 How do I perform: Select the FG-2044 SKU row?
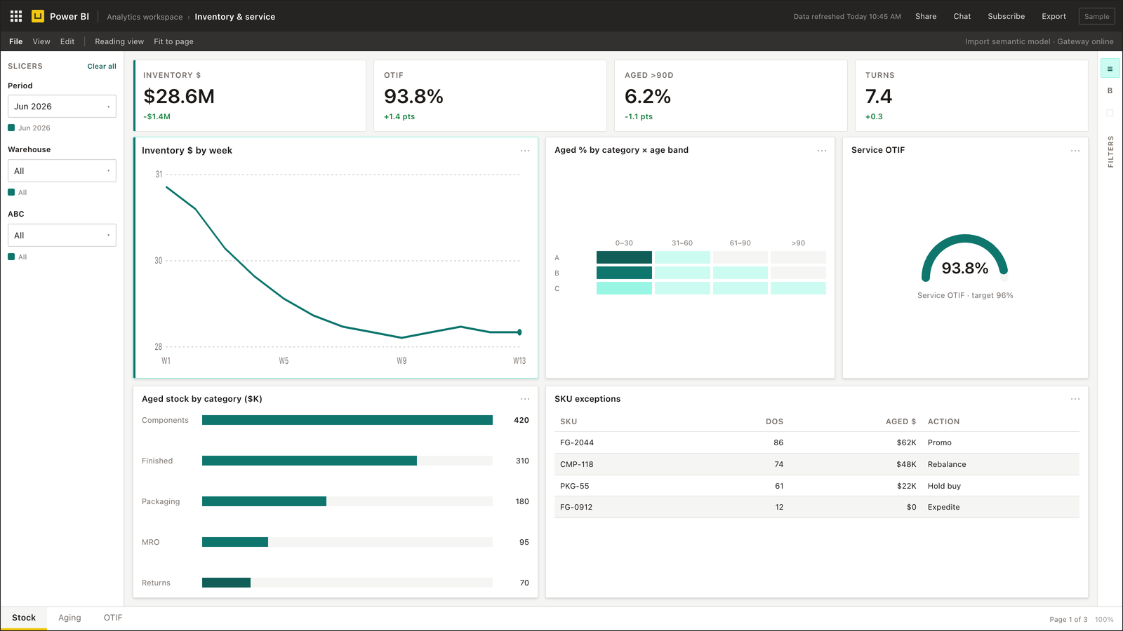(x=817, y=442)
